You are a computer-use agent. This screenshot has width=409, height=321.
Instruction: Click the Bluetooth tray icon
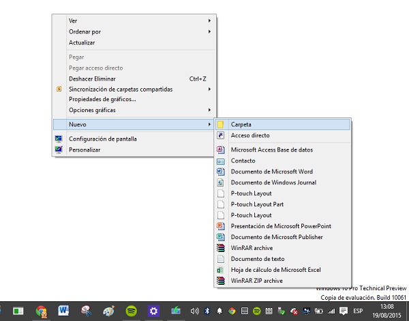(207, 311)
